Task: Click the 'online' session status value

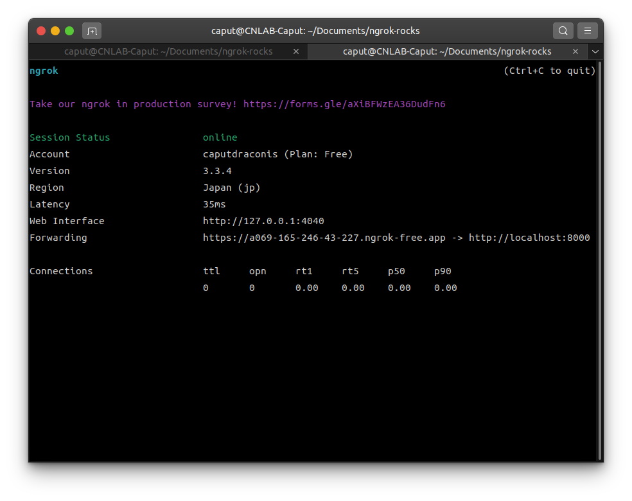Action: (220, 137)
